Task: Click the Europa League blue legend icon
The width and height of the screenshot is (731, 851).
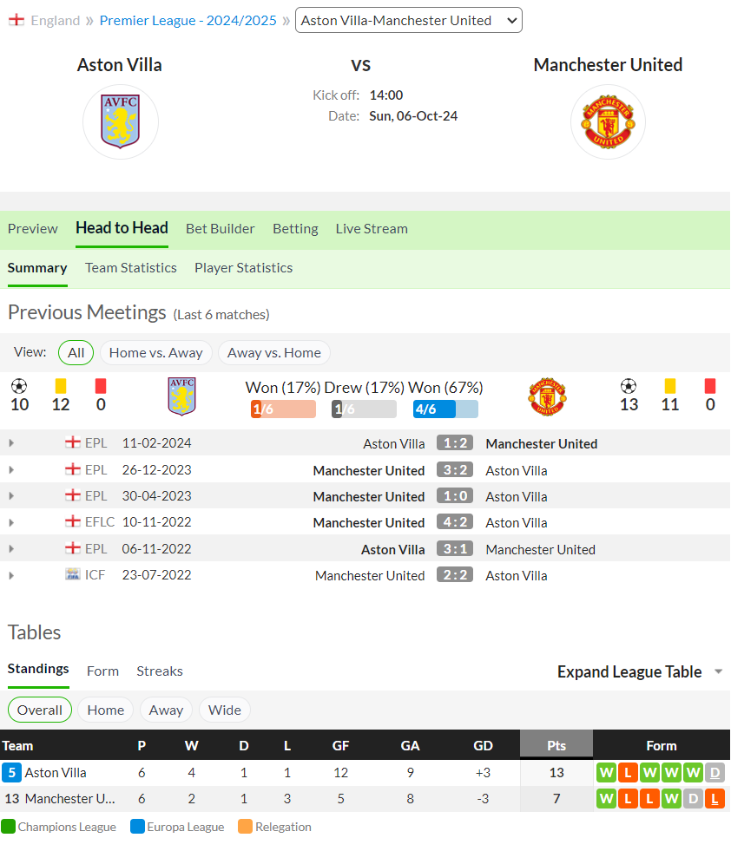Action: pos(137,827)
